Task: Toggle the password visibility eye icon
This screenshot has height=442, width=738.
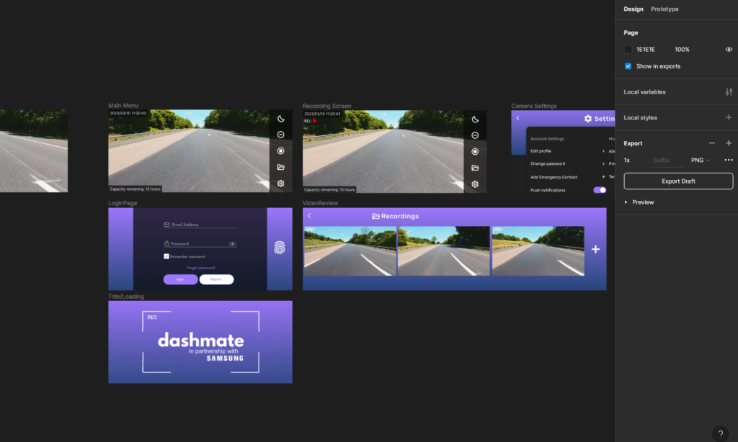Action: point(232,244)
